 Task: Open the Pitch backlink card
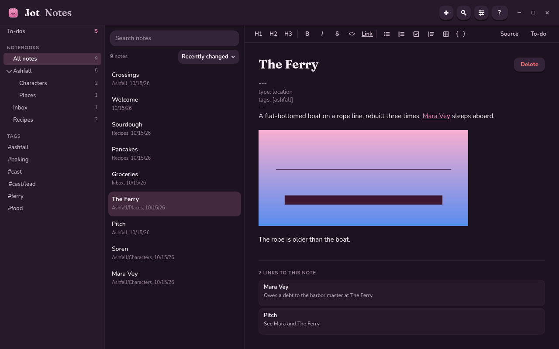point(401,321)
